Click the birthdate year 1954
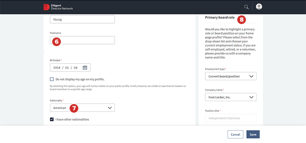Image resolution: width=306 pixels, height=143 pixels. (x=57, y=68)
